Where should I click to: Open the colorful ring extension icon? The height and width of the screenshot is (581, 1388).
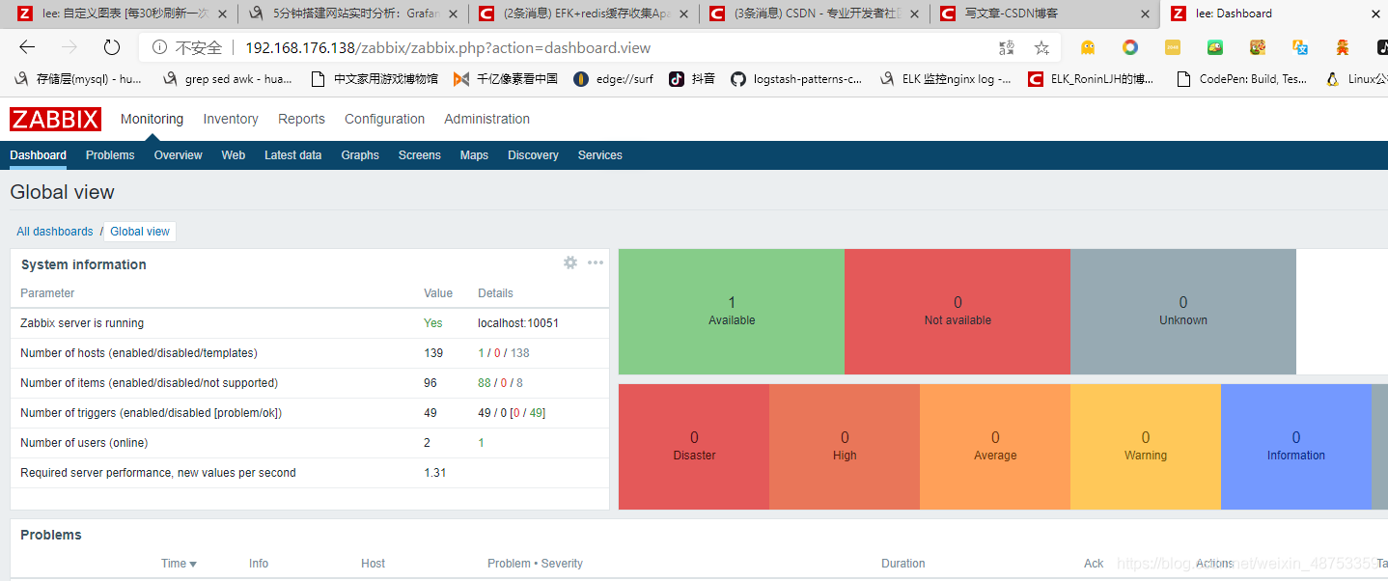click(1129, 47)
